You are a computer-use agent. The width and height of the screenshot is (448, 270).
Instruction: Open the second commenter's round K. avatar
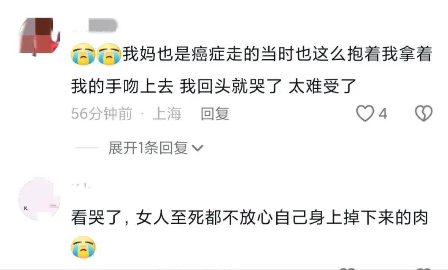coord(39,199)
